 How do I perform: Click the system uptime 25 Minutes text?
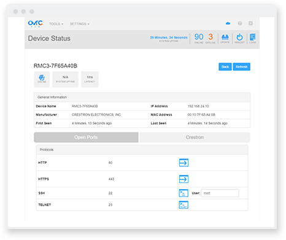169,37
